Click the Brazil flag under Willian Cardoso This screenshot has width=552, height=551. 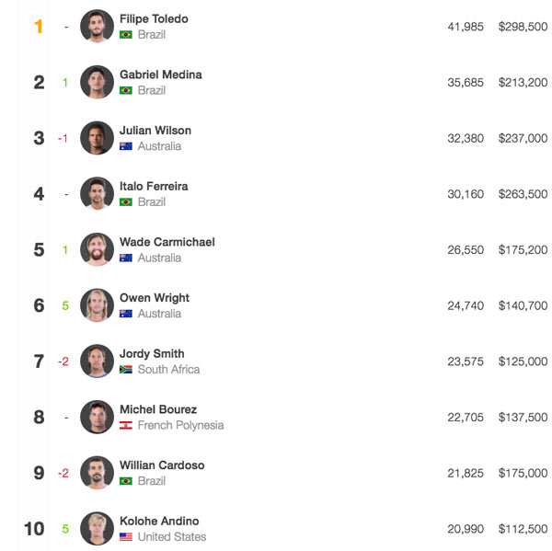point(126,481)
